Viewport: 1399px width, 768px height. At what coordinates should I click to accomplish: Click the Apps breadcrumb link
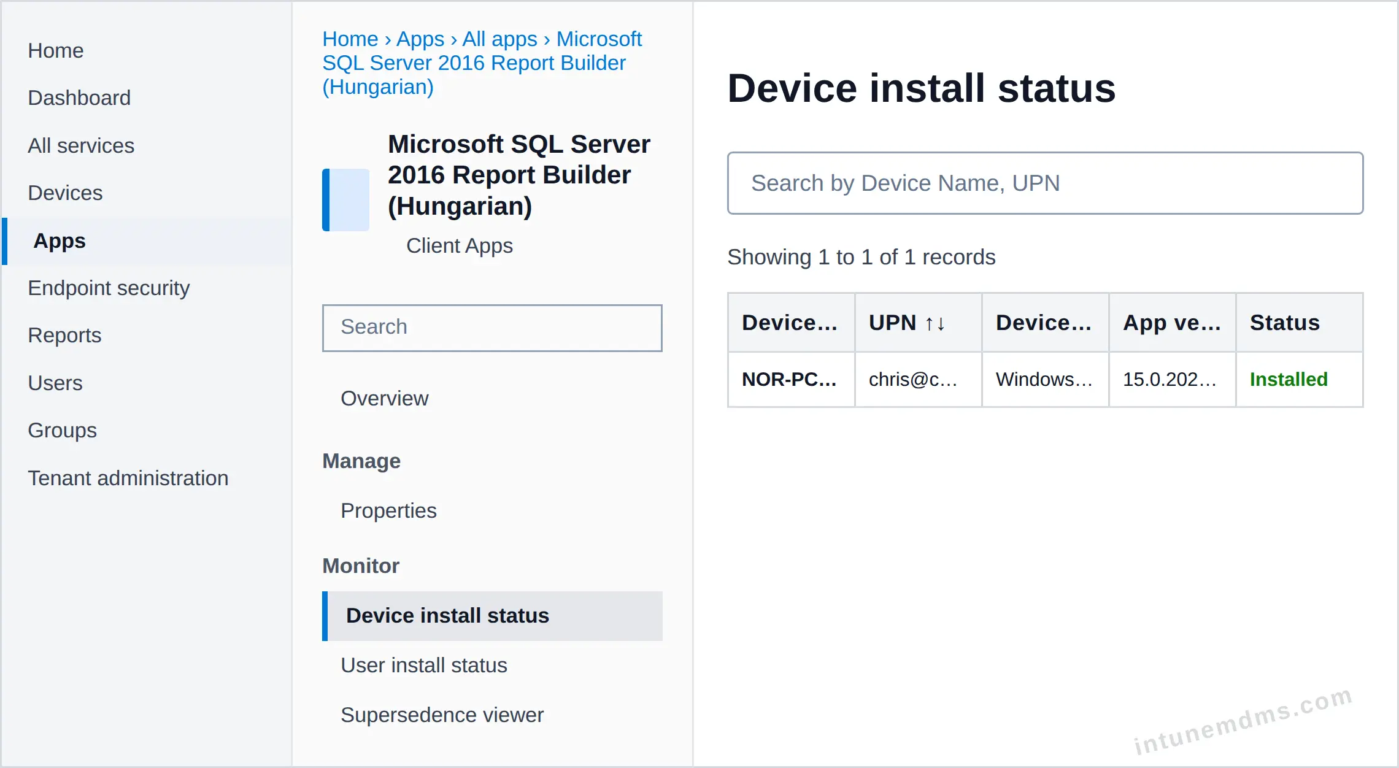420,39
